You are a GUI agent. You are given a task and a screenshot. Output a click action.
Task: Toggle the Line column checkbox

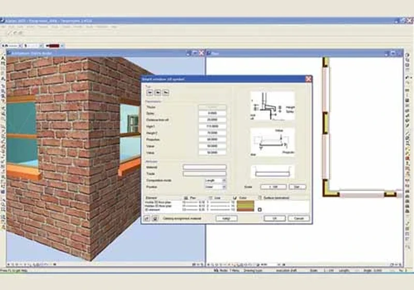point(211,198)
